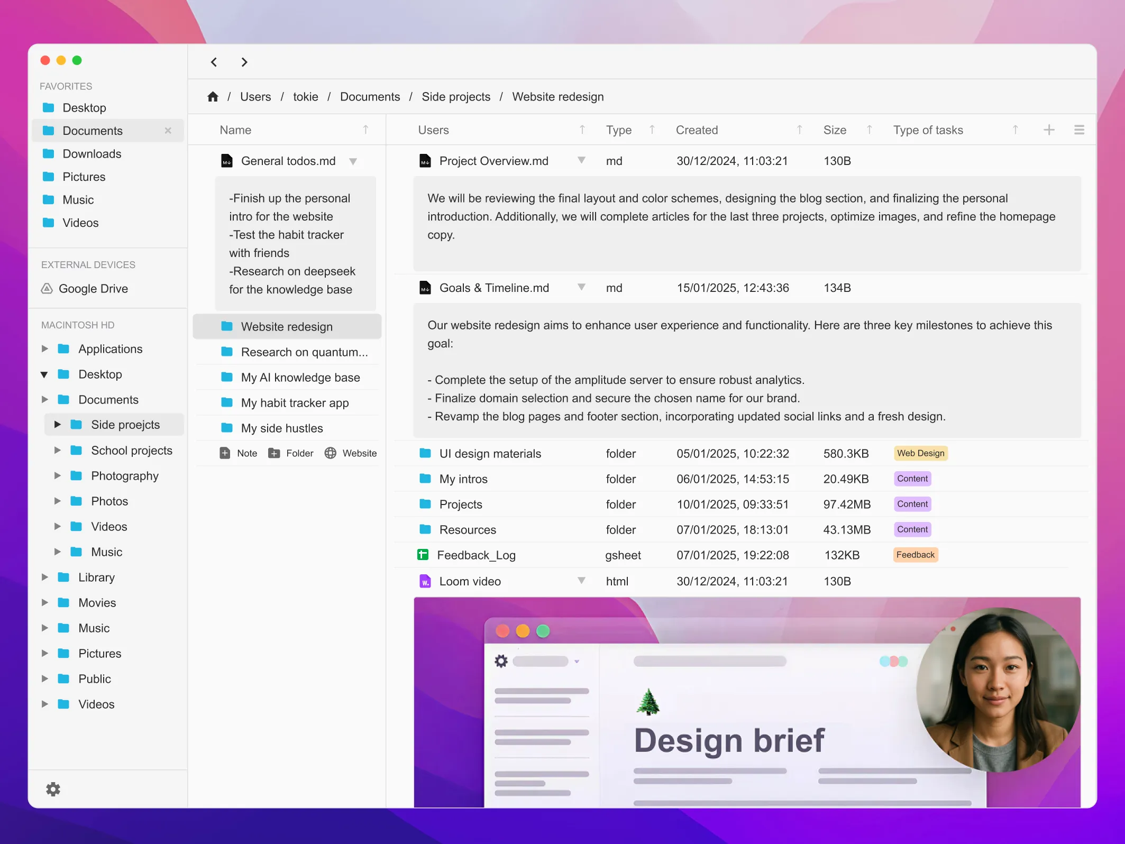
Task: Open Google Drive external device
Action: (93, 289)
